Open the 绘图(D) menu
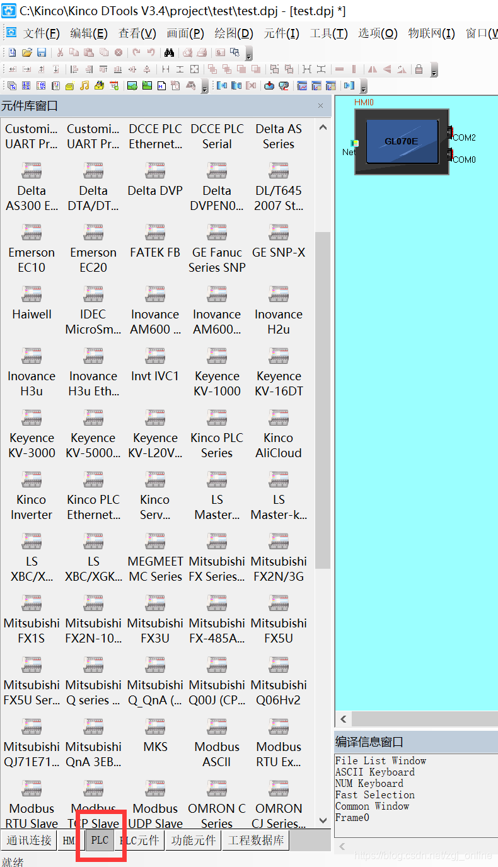The height and width of the screenshot is (867, 498). tap(234, 33)
